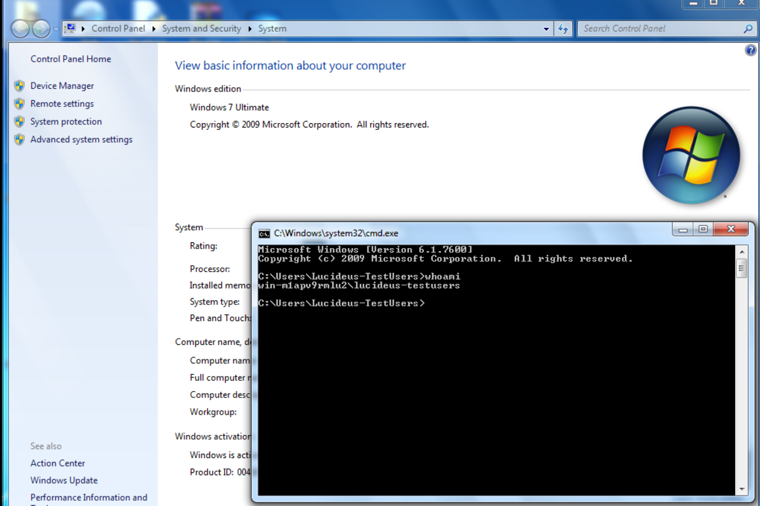The height and width of the screenshot is (506, 760).
Task: Click the Windows logo orb image
Action: point(691,155)
